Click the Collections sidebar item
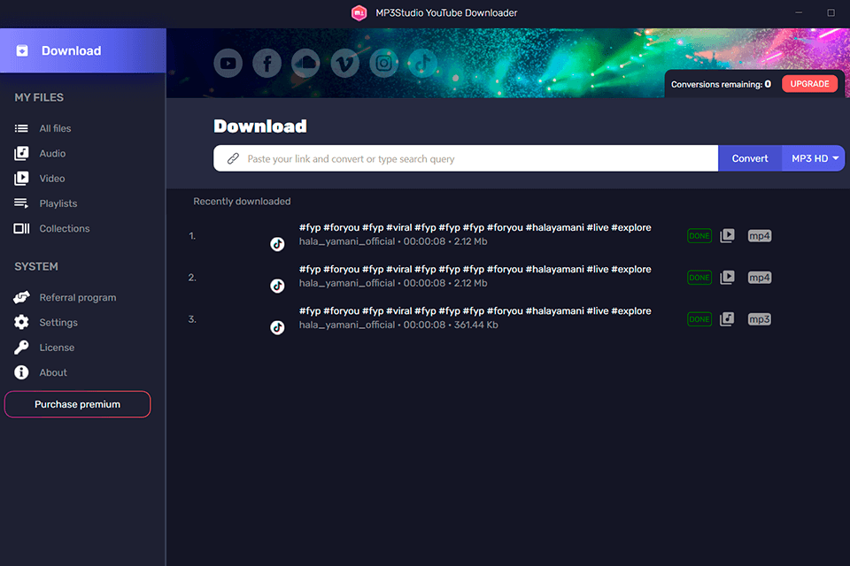Screen dimensions: 850x566 click(x=65, y=228)
